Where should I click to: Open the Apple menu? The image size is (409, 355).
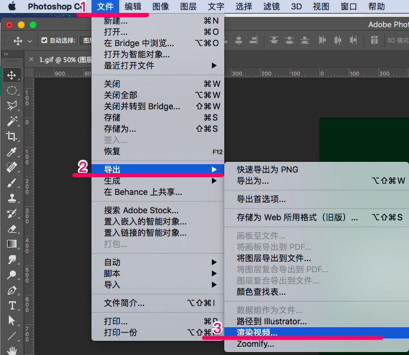pyautogui.click(x=11, y=6)
